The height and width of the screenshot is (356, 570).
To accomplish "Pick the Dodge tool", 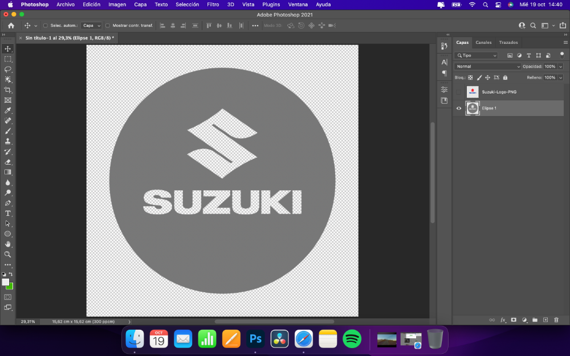I will (x=7, y=193).
